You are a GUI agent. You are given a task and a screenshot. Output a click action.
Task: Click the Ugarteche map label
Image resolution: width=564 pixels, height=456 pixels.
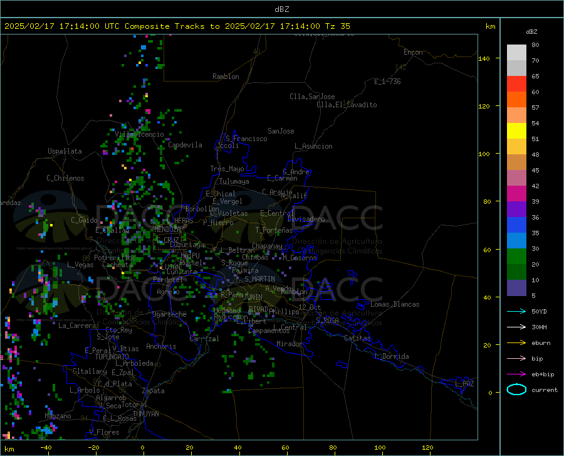(169, 314)
